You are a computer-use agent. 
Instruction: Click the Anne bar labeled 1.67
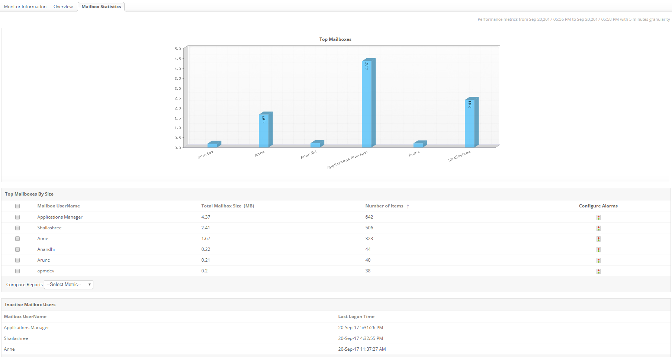266,130
